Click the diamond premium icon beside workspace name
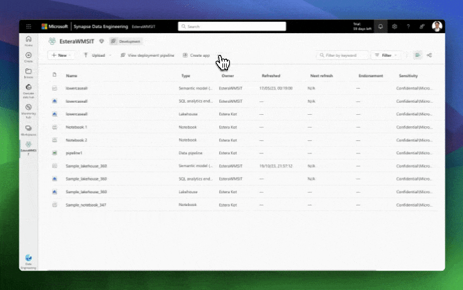 [102, 41]
